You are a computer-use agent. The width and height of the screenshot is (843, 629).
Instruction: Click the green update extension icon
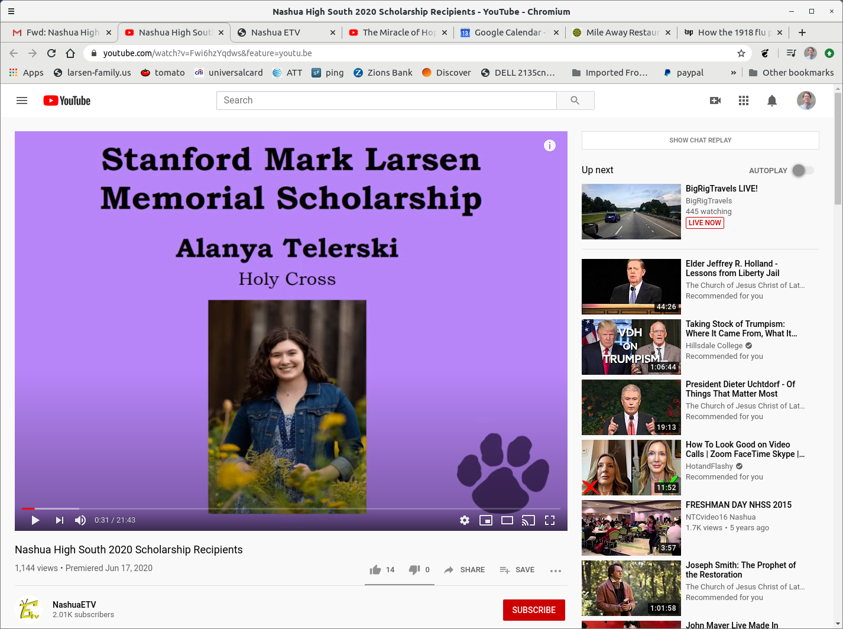[x=829, y=53]
